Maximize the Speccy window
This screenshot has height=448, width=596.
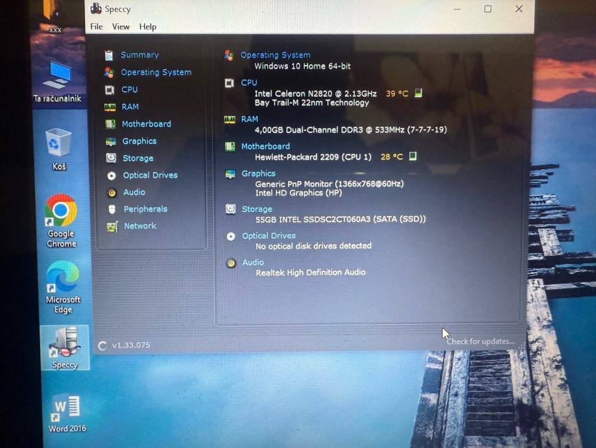488,8
